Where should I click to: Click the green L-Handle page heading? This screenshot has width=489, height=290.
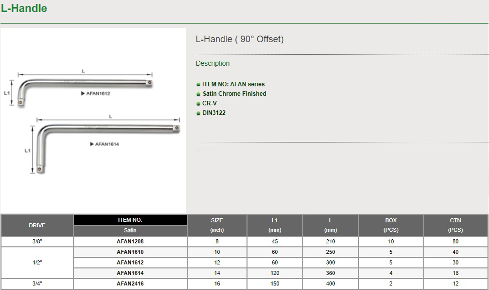(24, 9)
